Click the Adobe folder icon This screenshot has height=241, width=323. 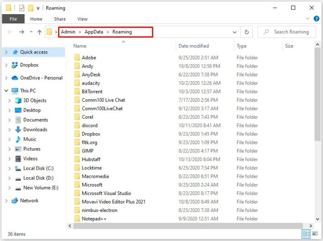pos(77,58)
